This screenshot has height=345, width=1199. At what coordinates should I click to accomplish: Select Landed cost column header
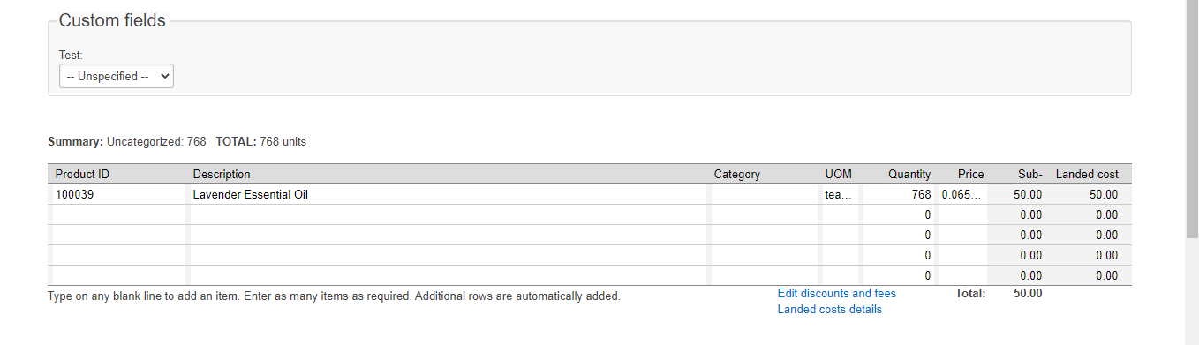pos(1087,175)
